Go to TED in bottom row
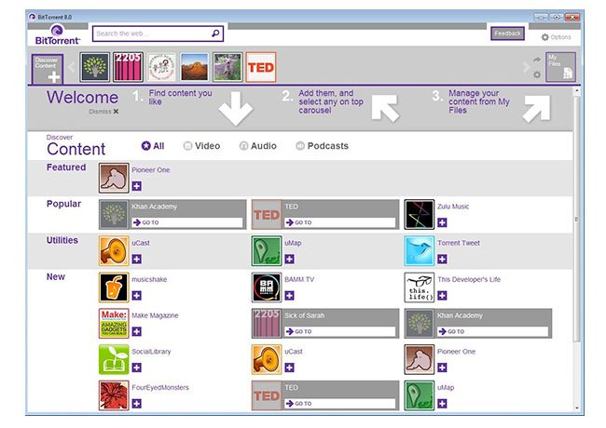This screenshot has height=428, width=606. pos(340,403)
